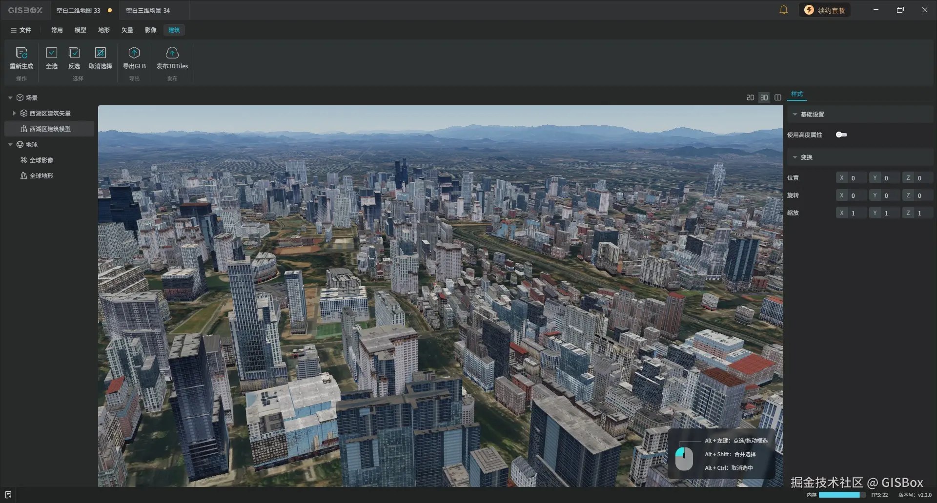This screenshot has width=937, height=503.
Task: Click the 续约套餐 renew plan button
Action: pos(825,10)
